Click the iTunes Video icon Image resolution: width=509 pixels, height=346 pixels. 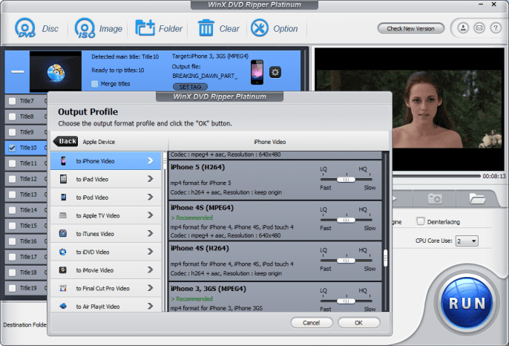63,233
